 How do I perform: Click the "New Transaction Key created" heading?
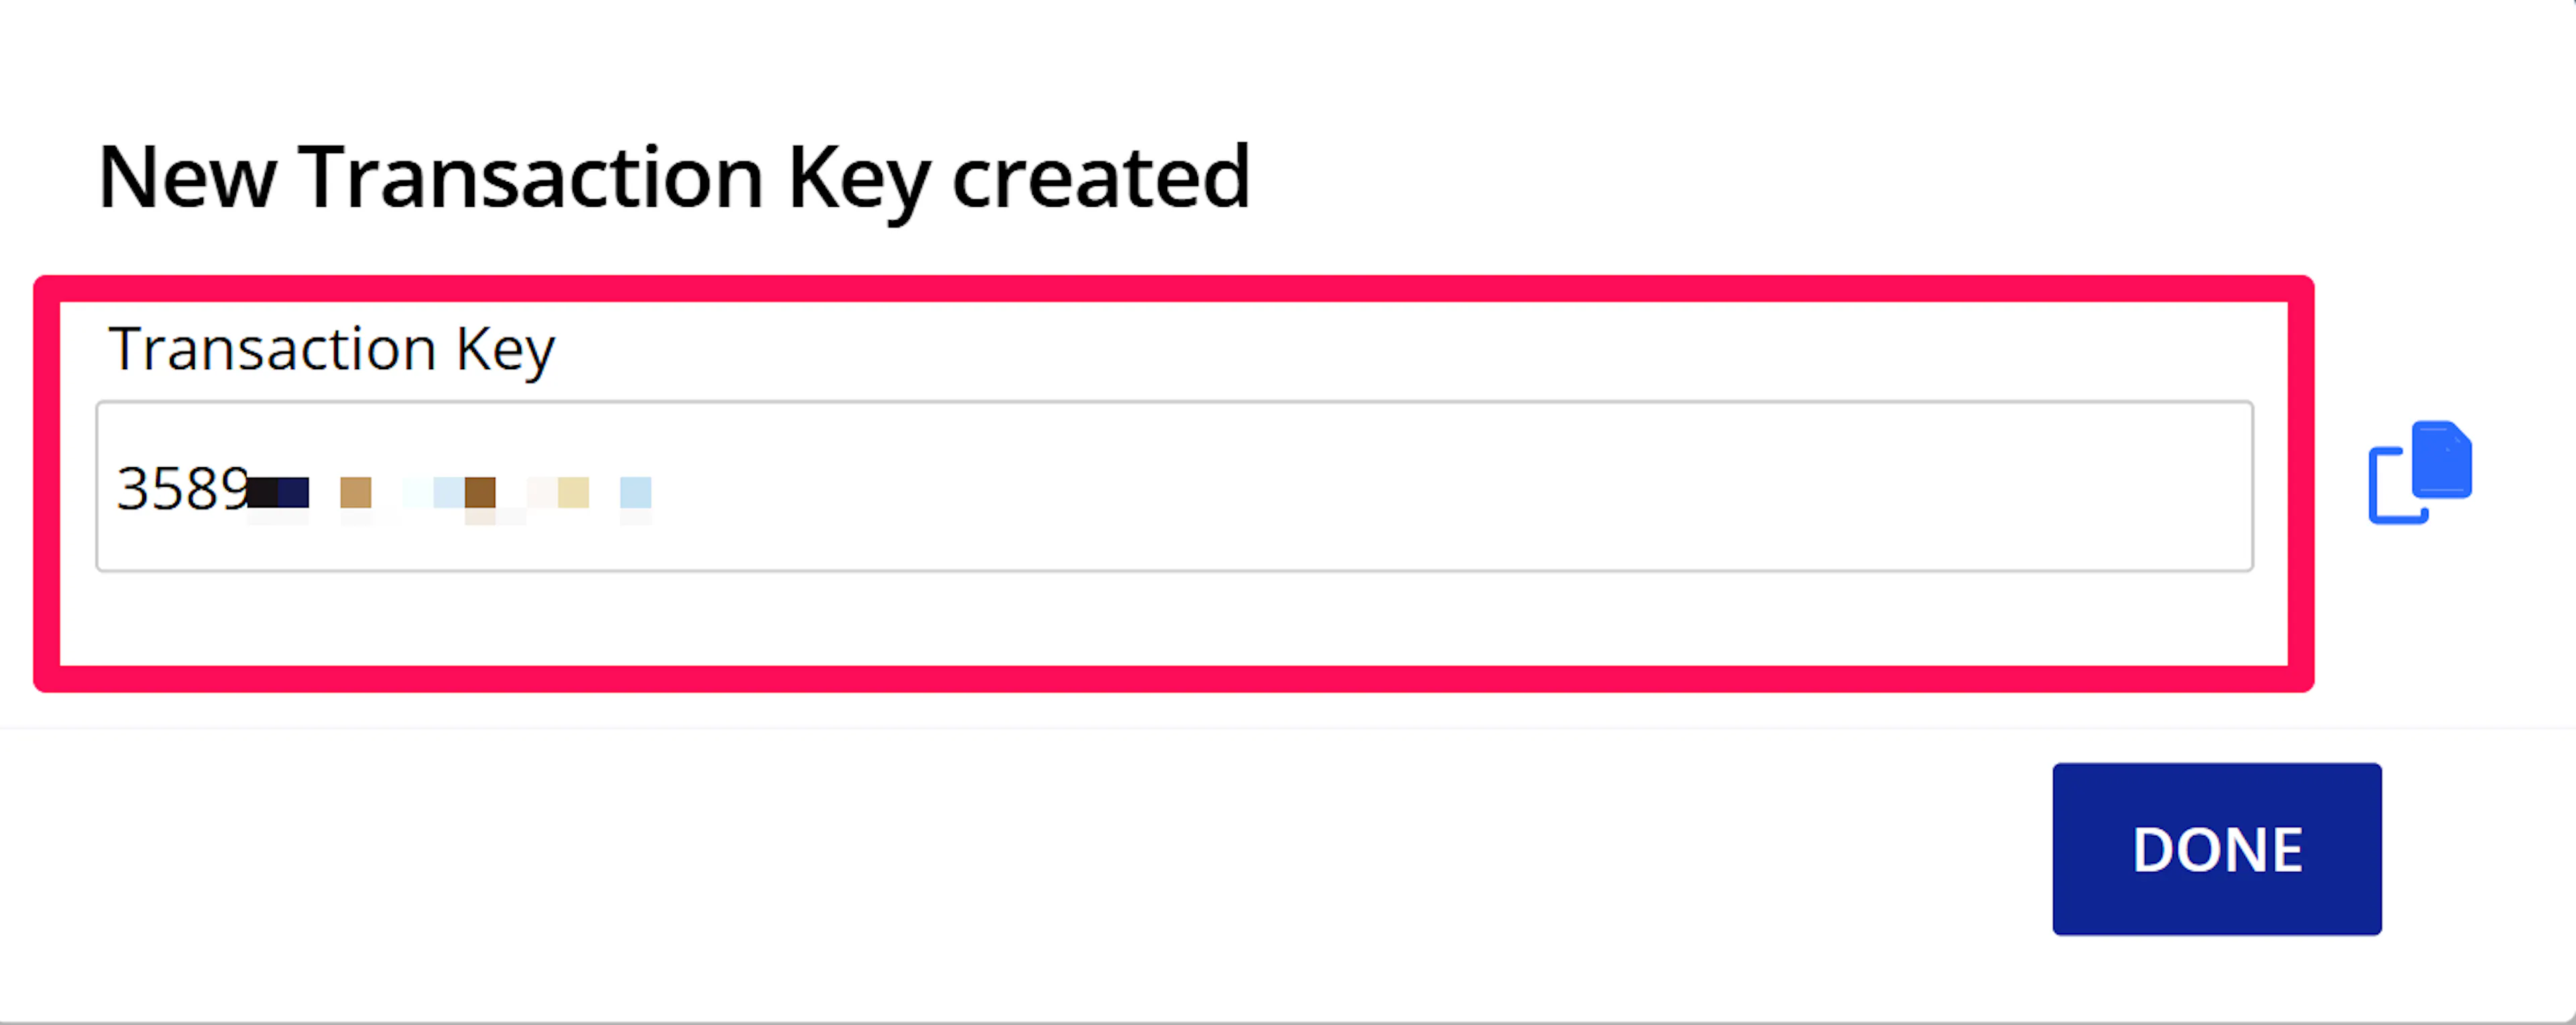[673, 178]
